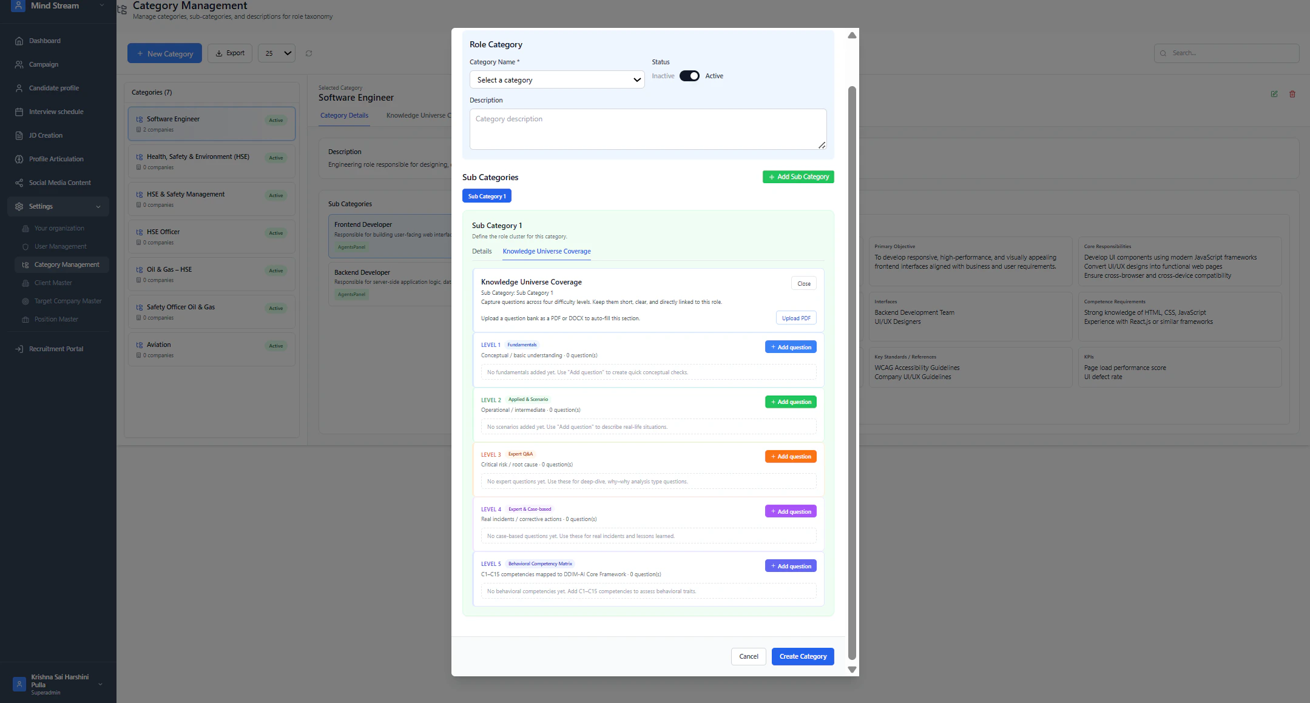Click the Create Category button
Image resolution: width=1310 pixels, height=703 pixels.
click(802, 656)
